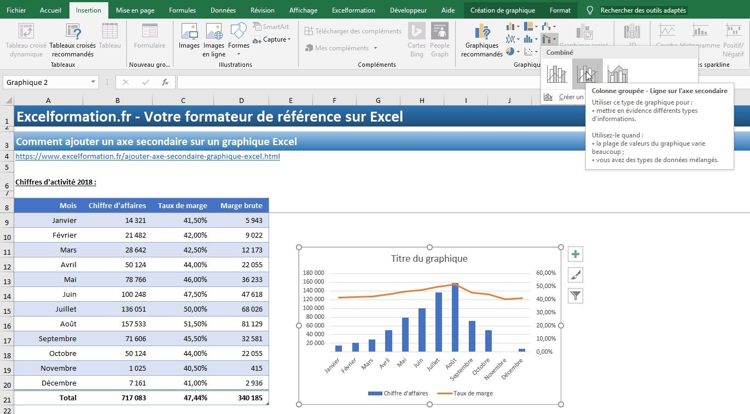Viewport: 750px width, 414px height.
Task: Click the Cartes Bing add-in
Action: pos(417,41)
